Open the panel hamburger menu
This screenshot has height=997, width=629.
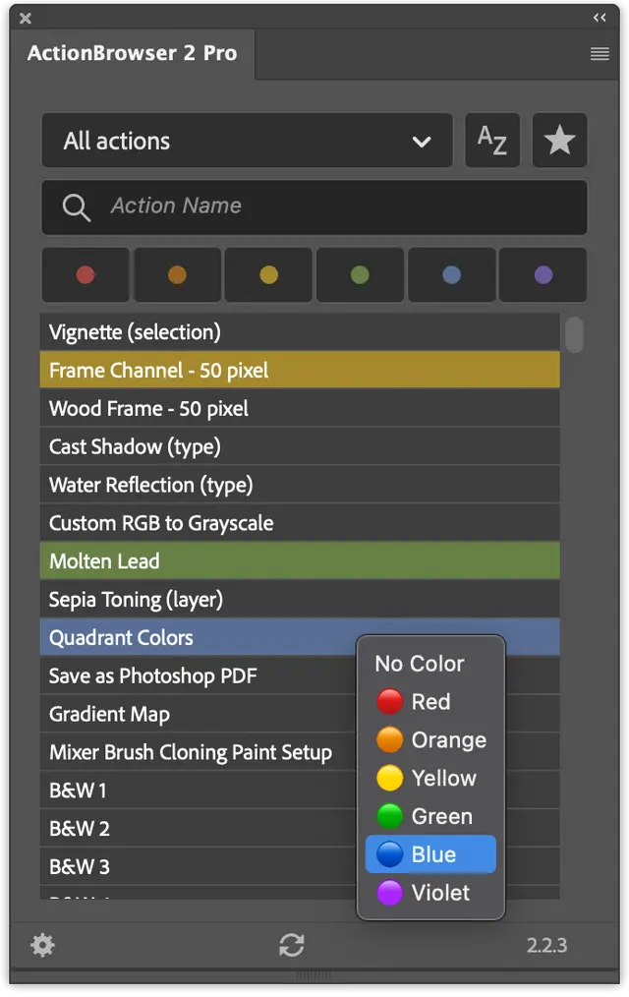[x=600, y=53]
